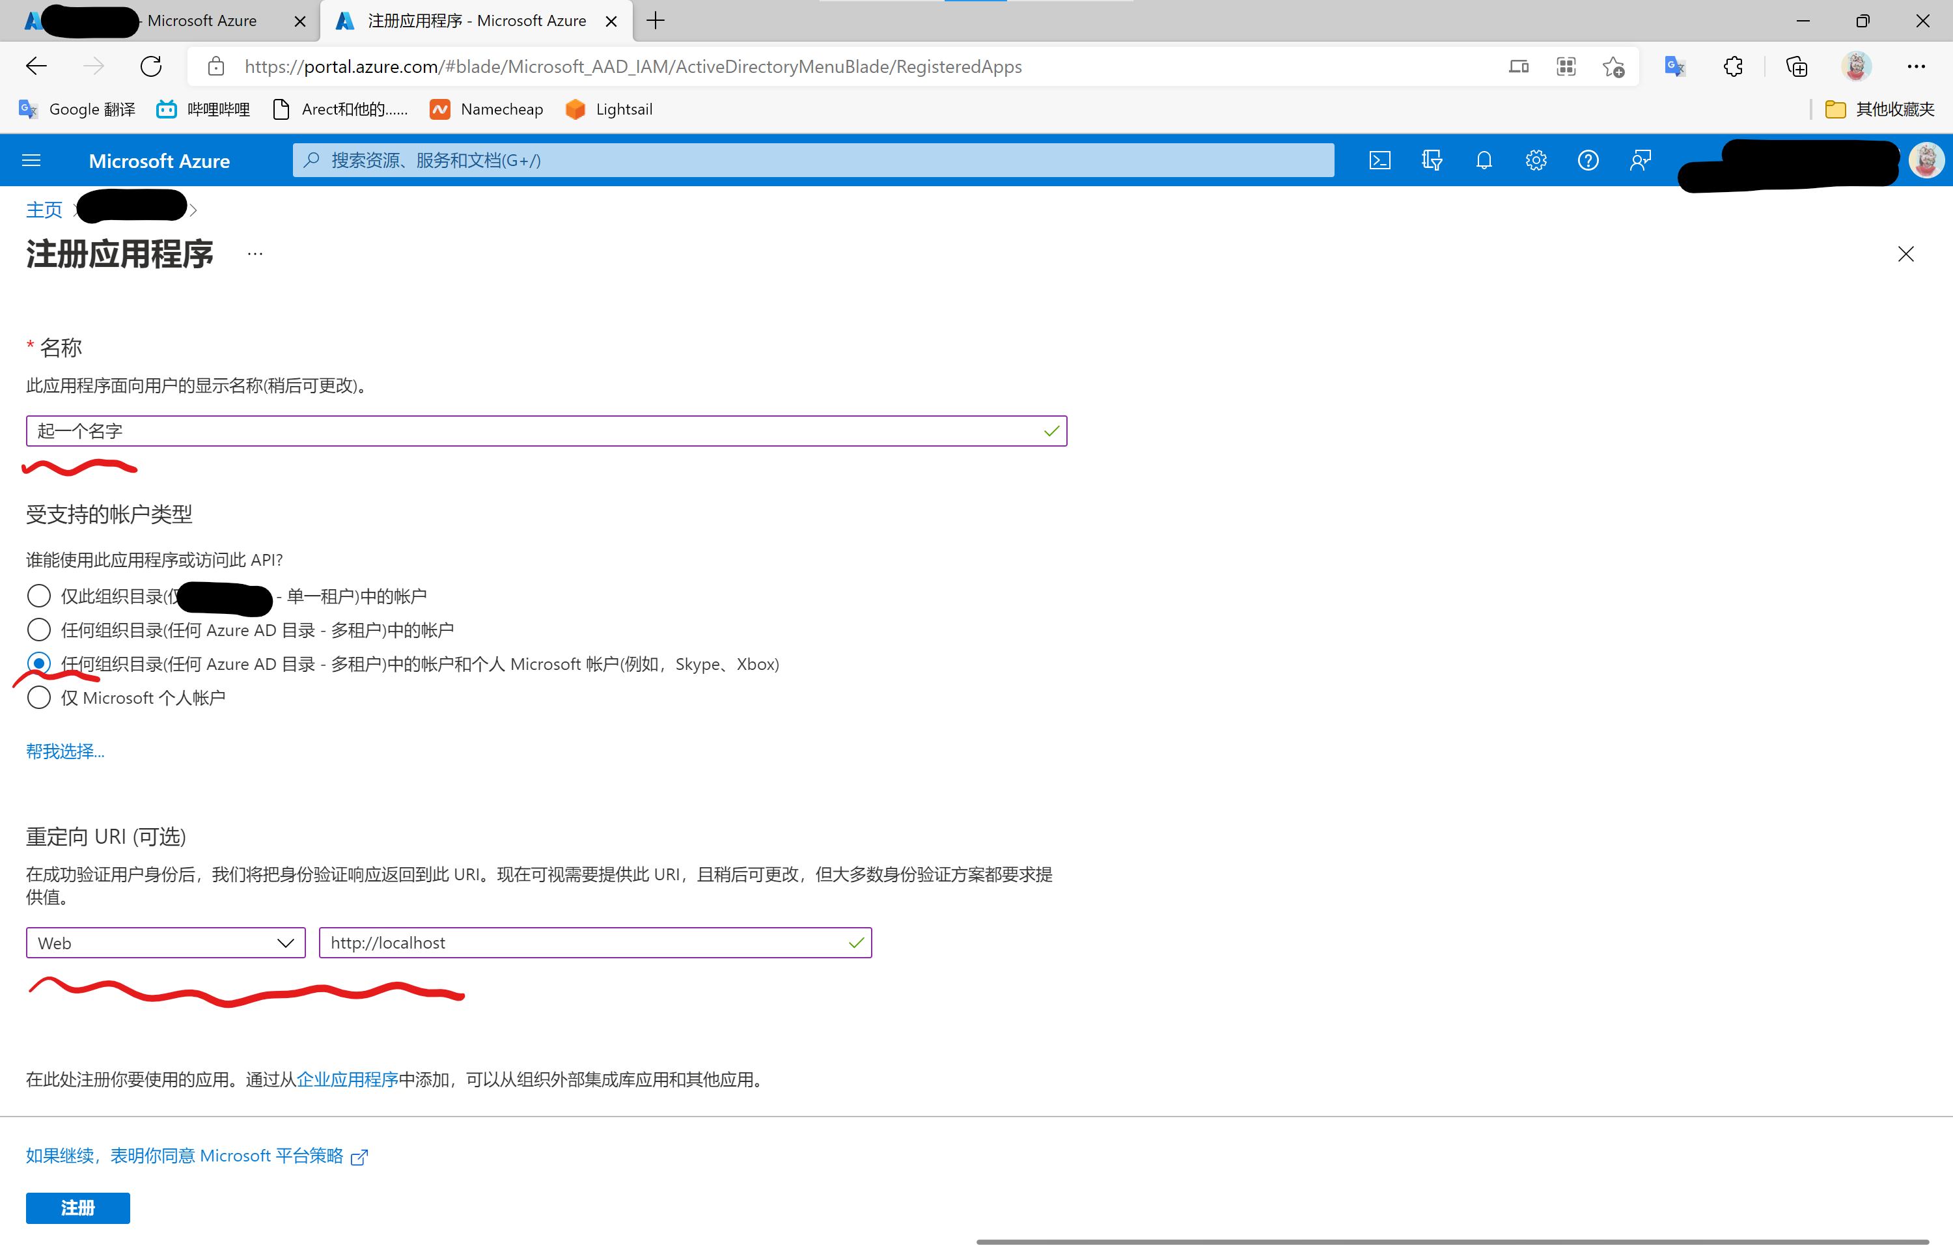Open the Azure hamburger portal menu
Image resolution: width=1953 pixels, height=1250 pixels.
31,160
